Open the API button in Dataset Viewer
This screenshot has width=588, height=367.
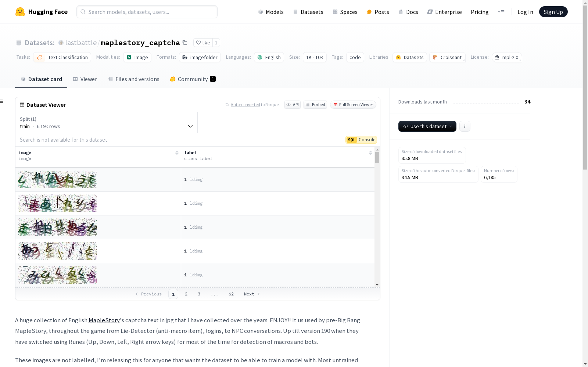(x=293, y=105)
